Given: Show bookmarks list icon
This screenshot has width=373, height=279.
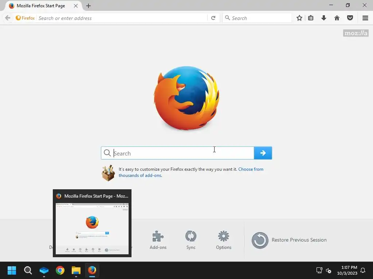Looking at the screenshot, I should [x=311, y=18].
